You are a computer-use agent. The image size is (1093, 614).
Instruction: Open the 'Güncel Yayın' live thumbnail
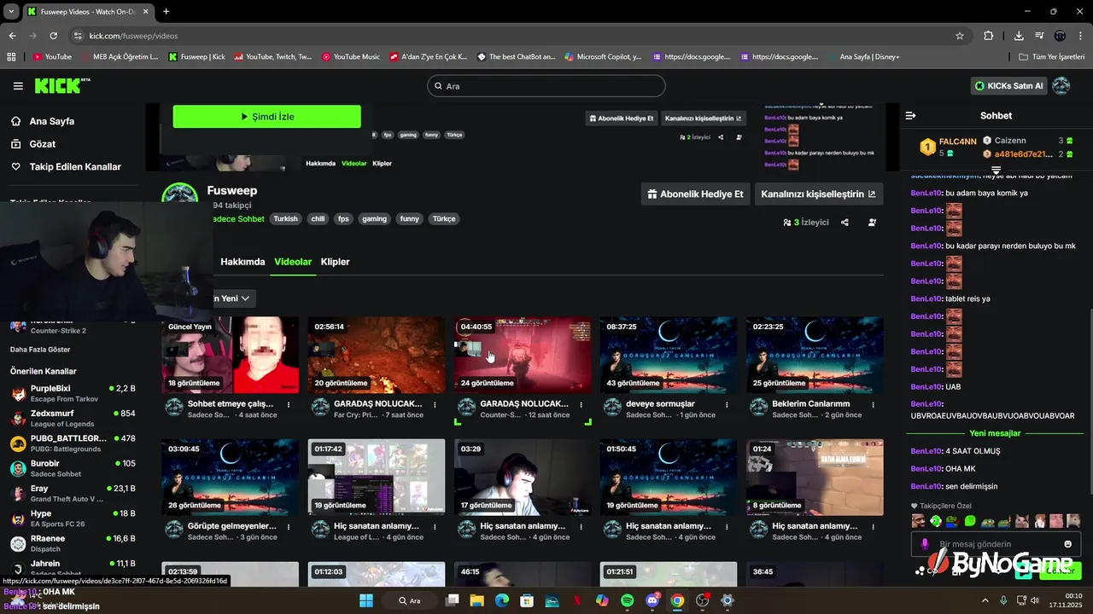point(230,356)
